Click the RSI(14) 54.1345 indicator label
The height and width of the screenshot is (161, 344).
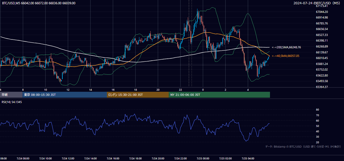(12, 102)
